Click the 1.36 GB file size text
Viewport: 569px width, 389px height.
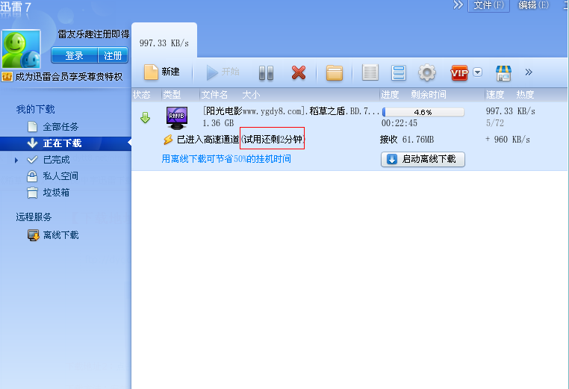218,123
